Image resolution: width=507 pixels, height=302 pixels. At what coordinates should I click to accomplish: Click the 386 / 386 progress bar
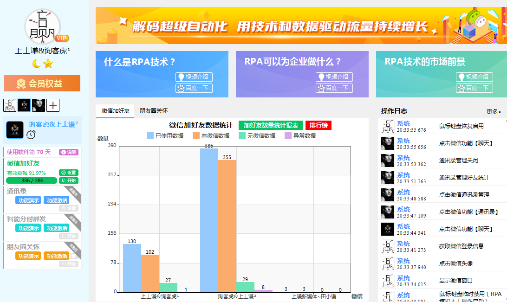click(32, 180)
